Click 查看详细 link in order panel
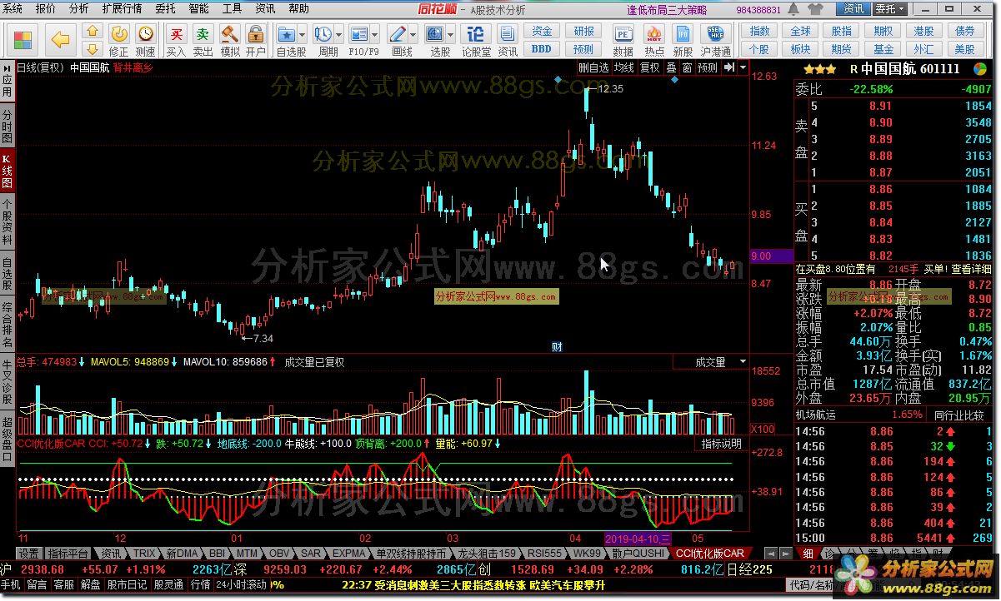 (x=971, y=269)
